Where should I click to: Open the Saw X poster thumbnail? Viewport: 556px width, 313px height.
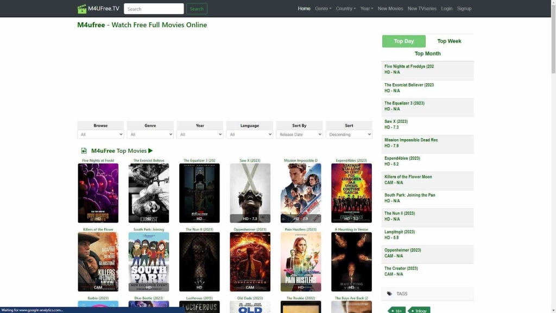250,193
